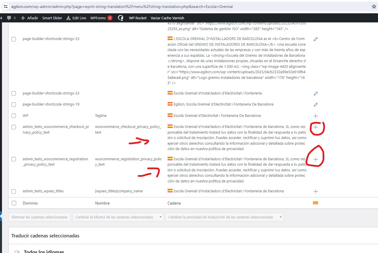This screenshot has height=253, width=378.
Task: Tick checkbox for strings-23 'Electricitat i Fontaneria' row
Action: [14, 93]
